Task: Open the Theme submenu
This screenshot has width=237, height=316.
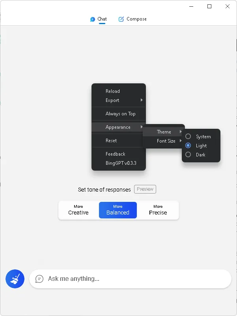Action: point(163,132)
